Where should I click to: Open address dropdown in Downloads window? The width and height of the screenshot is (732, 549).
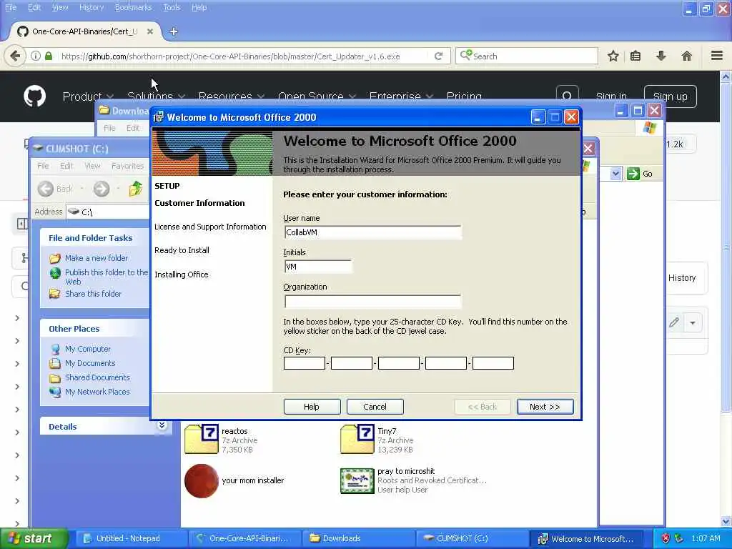pos(615,174)
